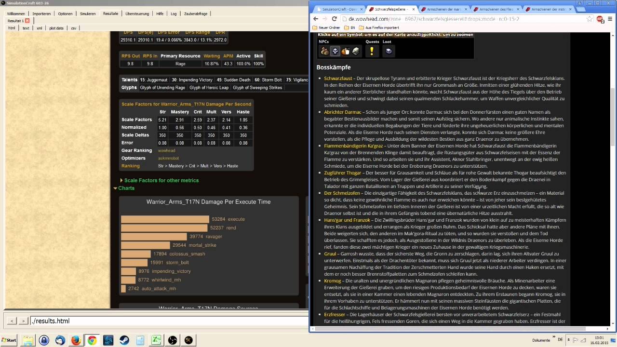Launch Firefox from the taskbar
617x347 pixels.
76,340
